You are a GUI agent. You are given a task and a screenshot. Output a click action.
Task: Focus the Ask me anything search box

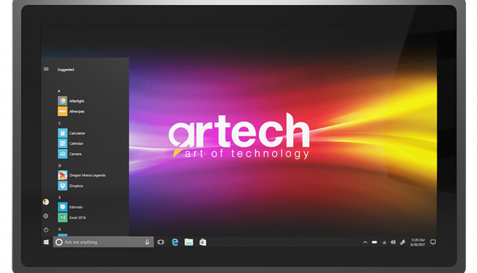pyautogui.click(x=103, y=242)
